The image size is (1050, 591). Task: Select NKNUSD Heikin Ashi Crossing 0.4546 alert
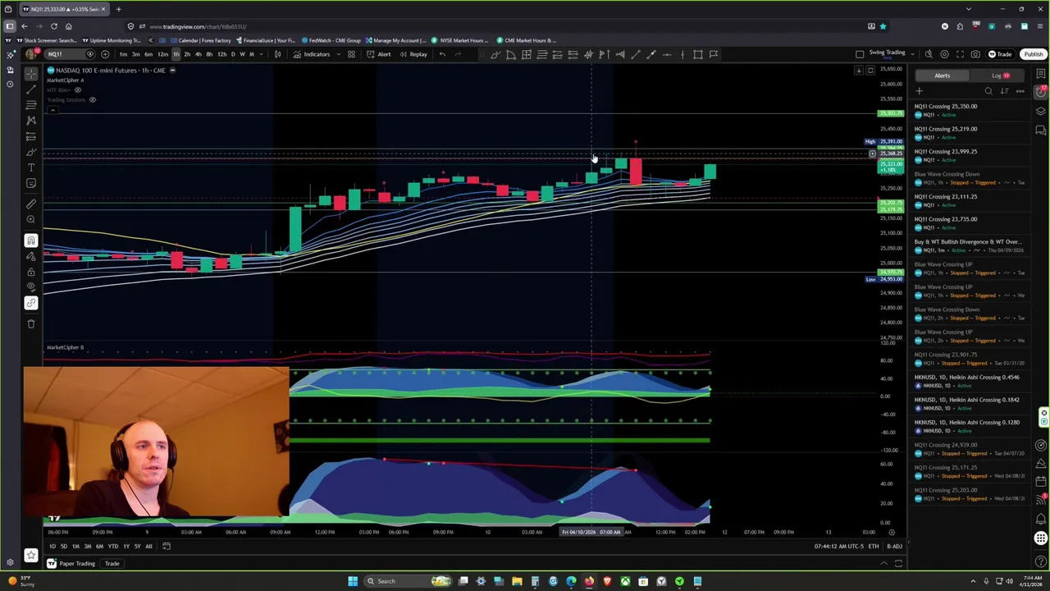970,381
